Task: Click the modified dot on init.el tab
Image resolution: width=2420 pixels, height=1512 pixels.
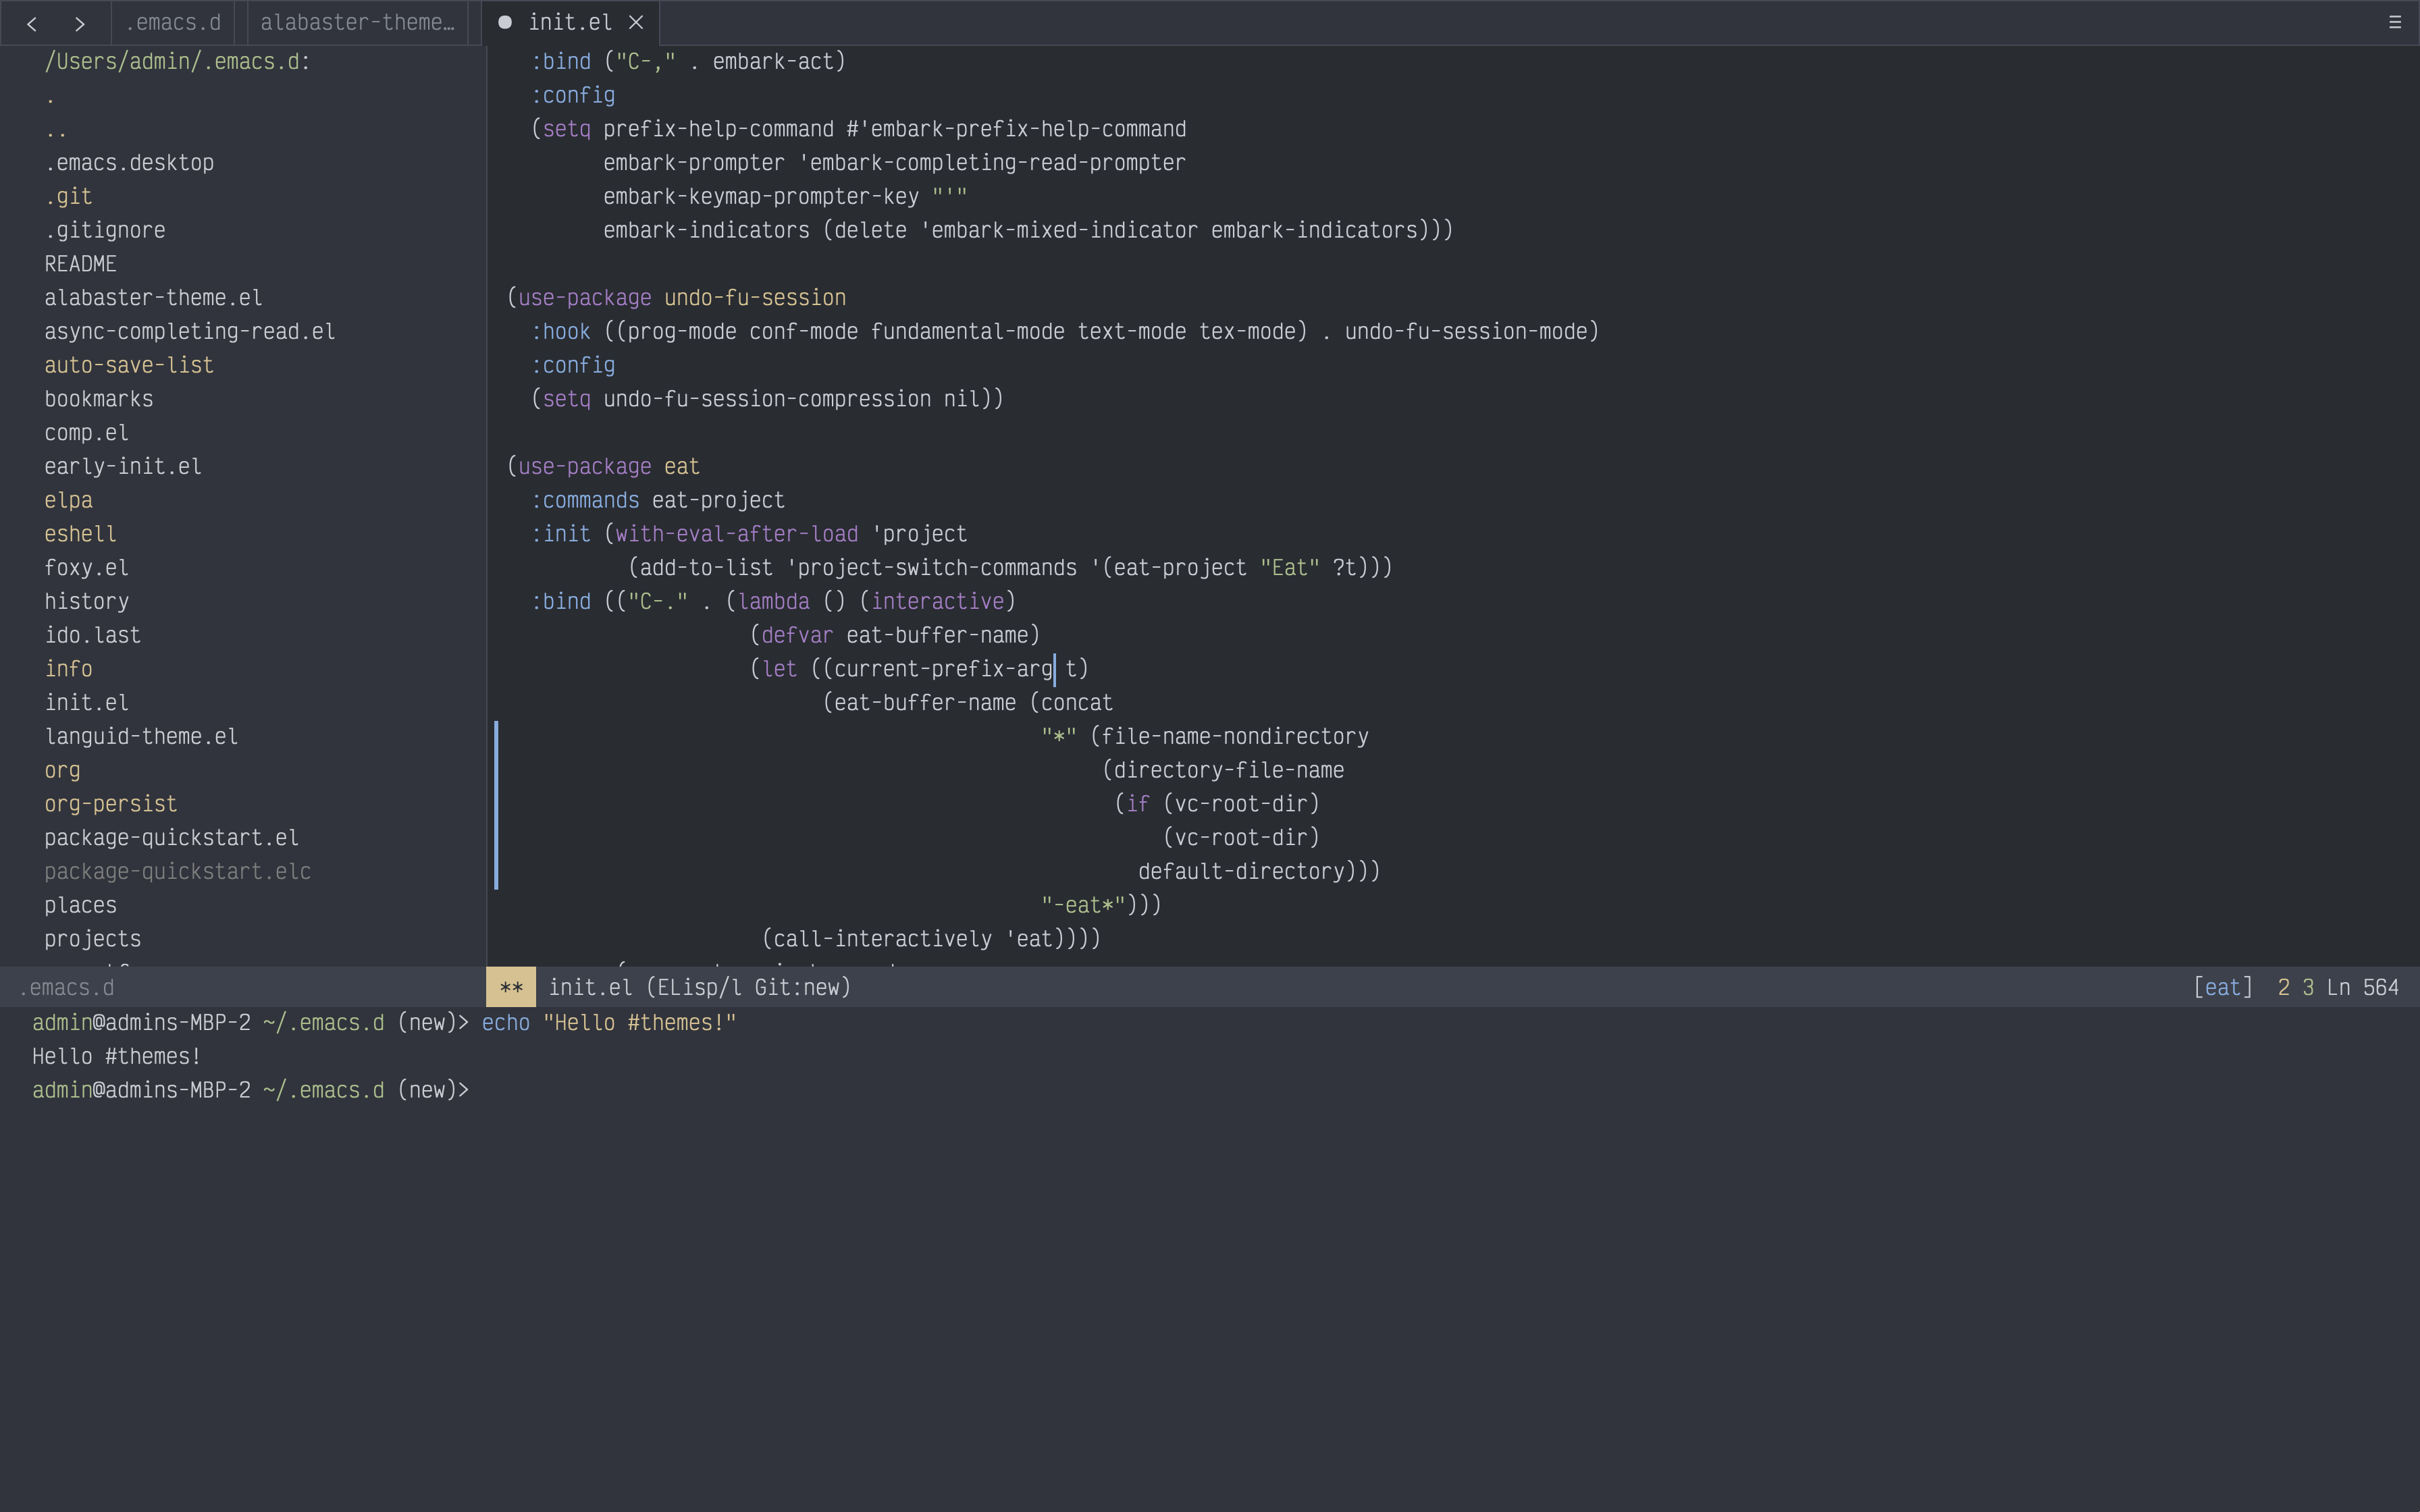Action: [505, 22]
